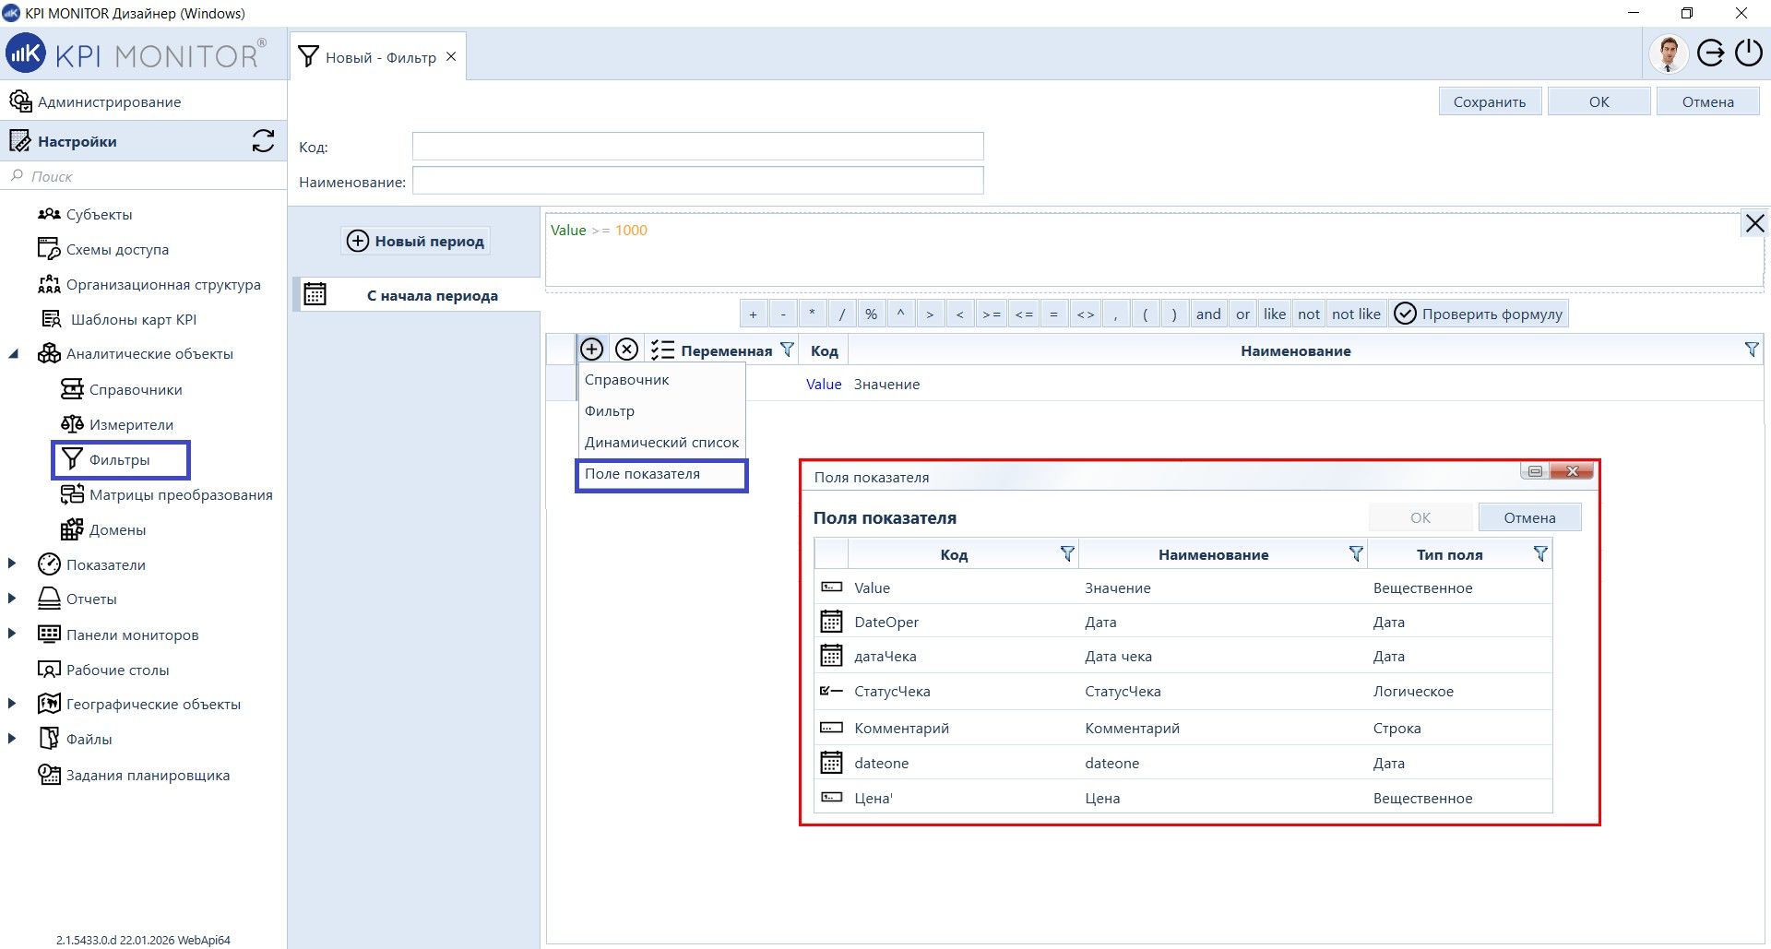Viewport: 1771px width, 949px height.
Task: Click the Наименование input field
Action: tap(697, 180)
